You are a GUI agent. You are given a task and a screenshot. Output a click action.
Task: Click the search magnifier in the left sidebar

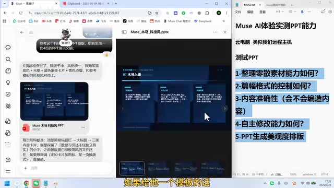point(8,59)
